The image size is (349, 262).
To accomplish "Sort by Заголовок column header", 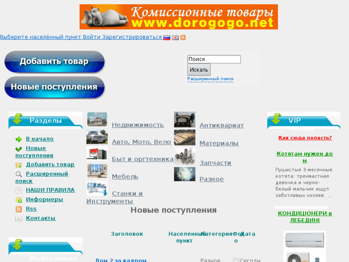I will (x=127, y=234).
